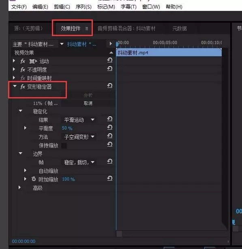Reset the 变形稳定器 effect
The height and width of the screenshot is (249, 242).
pos(110,85)
